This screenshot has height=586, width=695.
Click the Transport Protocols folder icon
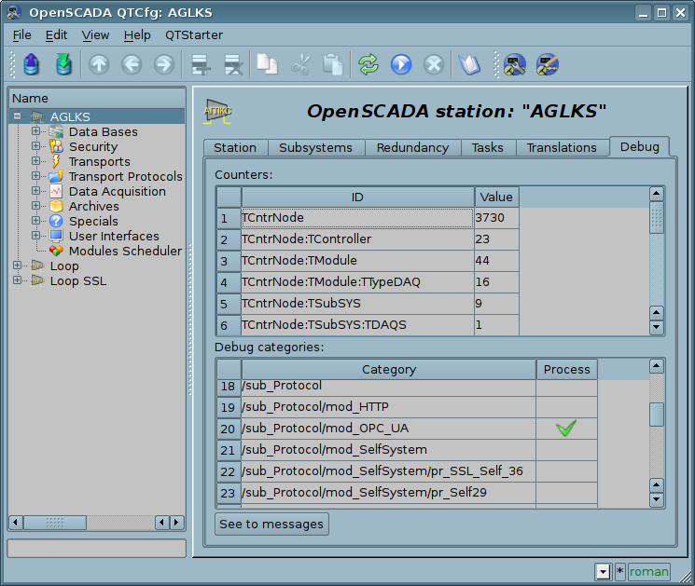(x=56, y=176)
